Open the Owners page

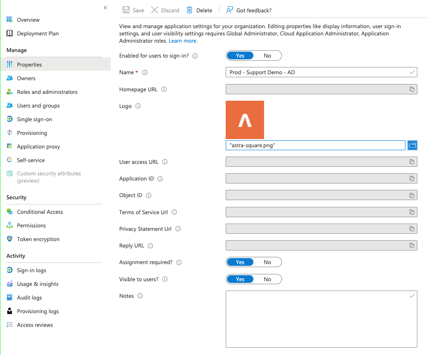pos(26,78)
